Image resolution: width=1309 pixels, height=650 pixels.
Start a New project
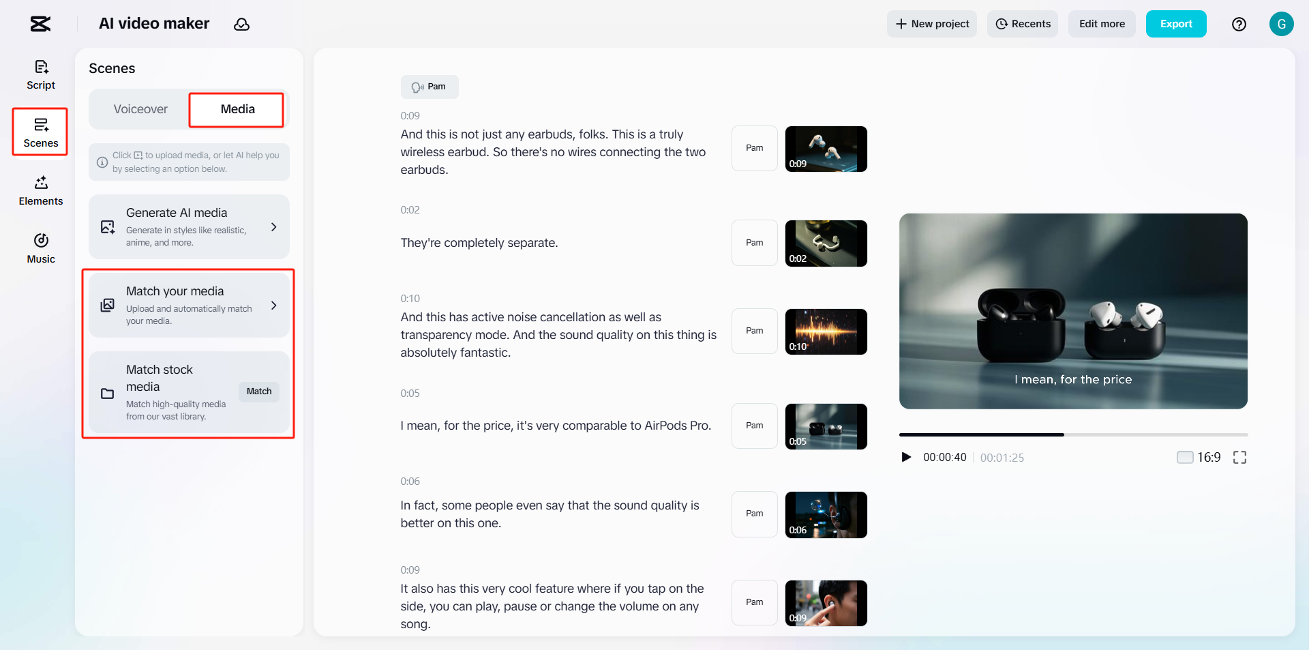click(931, 24)
